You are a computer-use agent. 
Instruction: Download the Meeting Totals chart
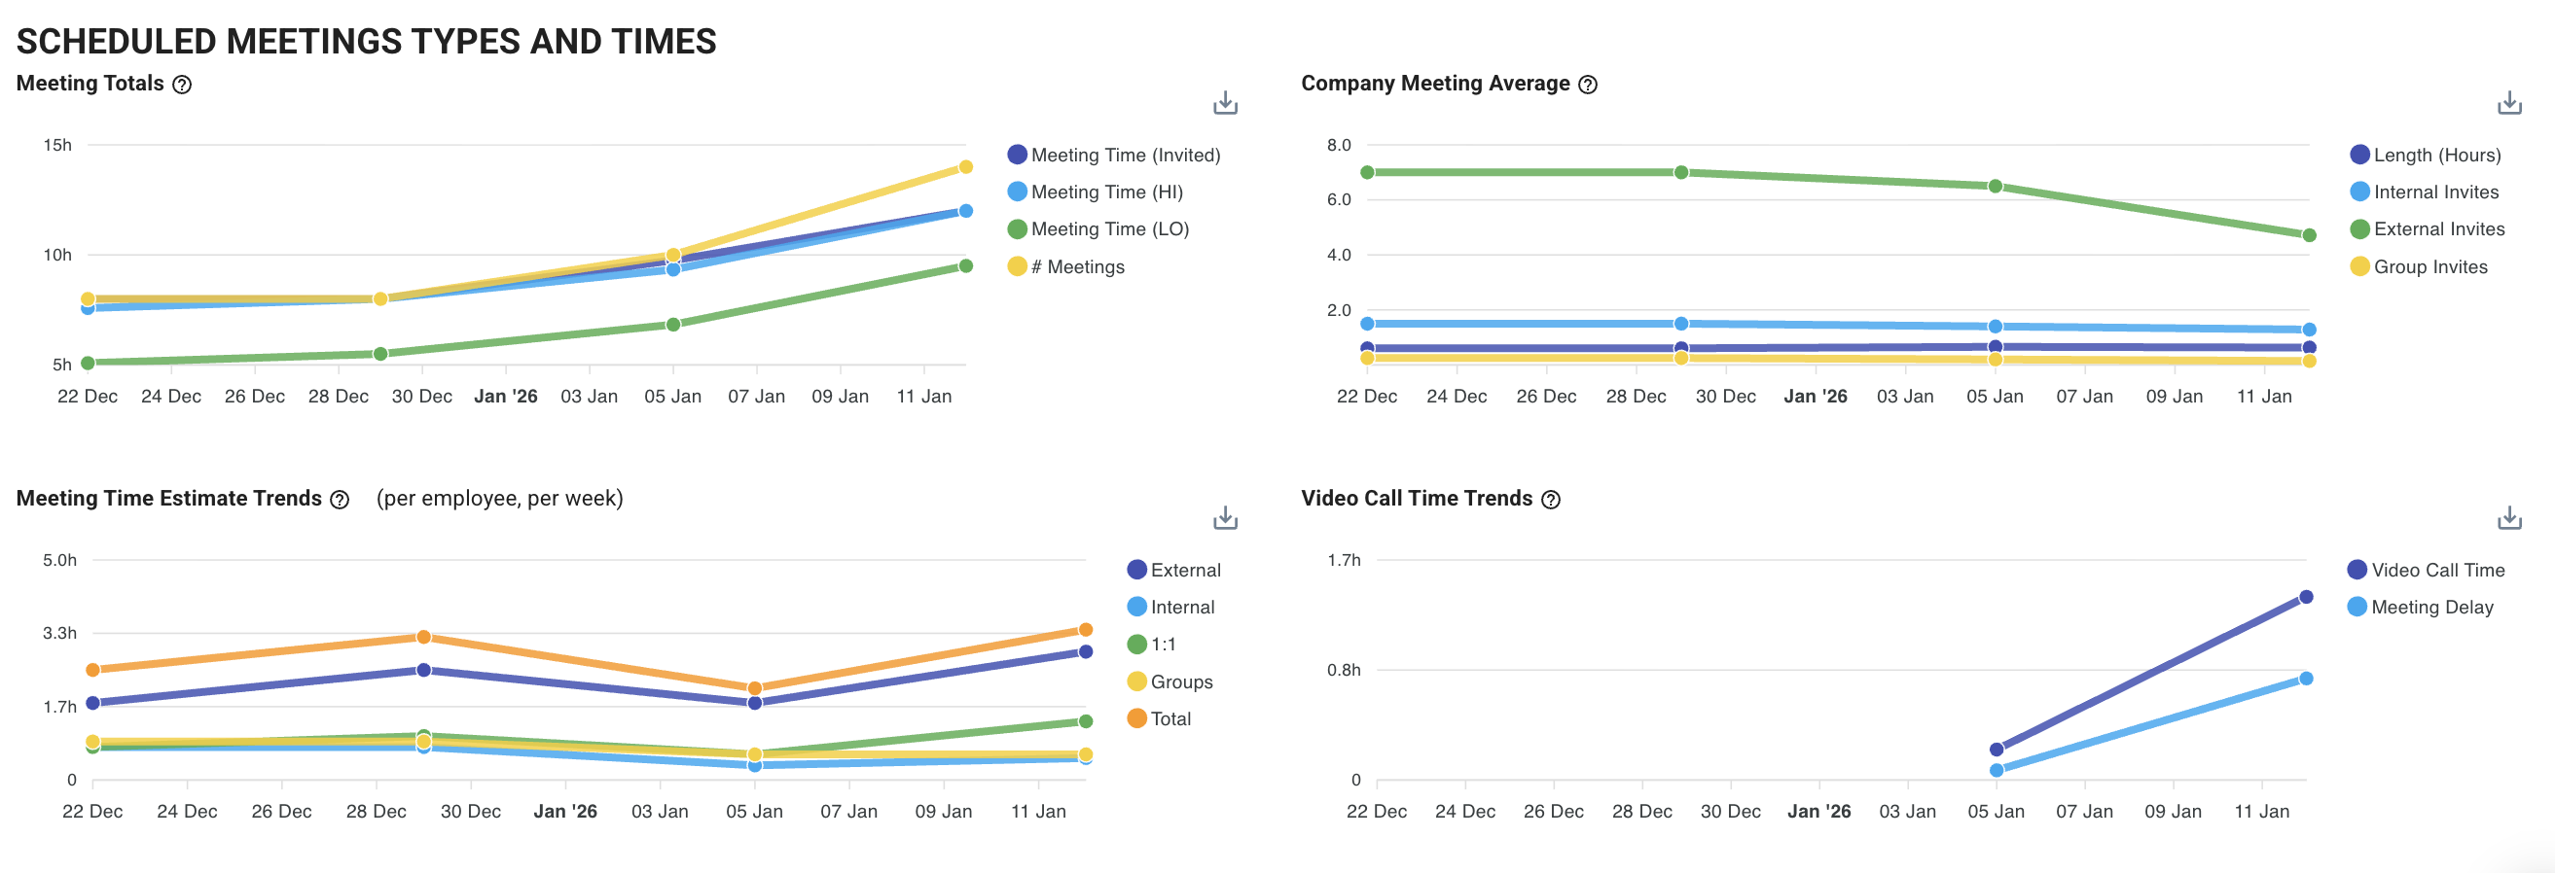tap(1225, 103)
